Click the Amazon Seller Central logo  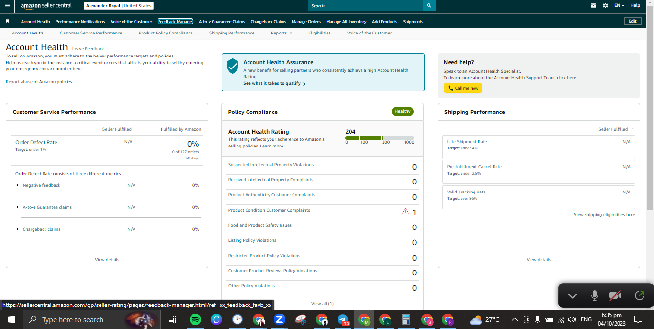[x=46, y=6]
